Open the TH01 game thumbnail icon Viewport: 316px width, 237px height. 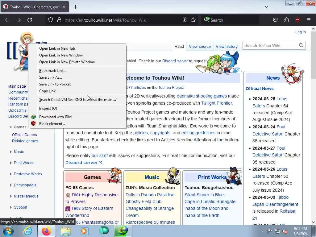point(68,195)
